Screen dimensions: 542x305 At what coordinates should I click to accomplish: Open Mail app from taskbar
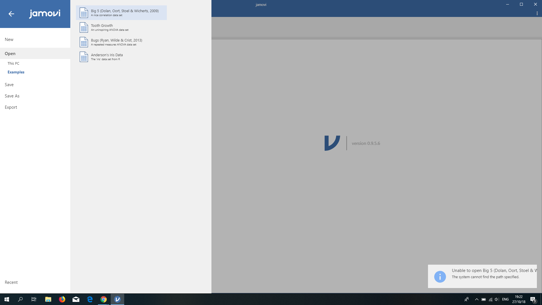76,299
